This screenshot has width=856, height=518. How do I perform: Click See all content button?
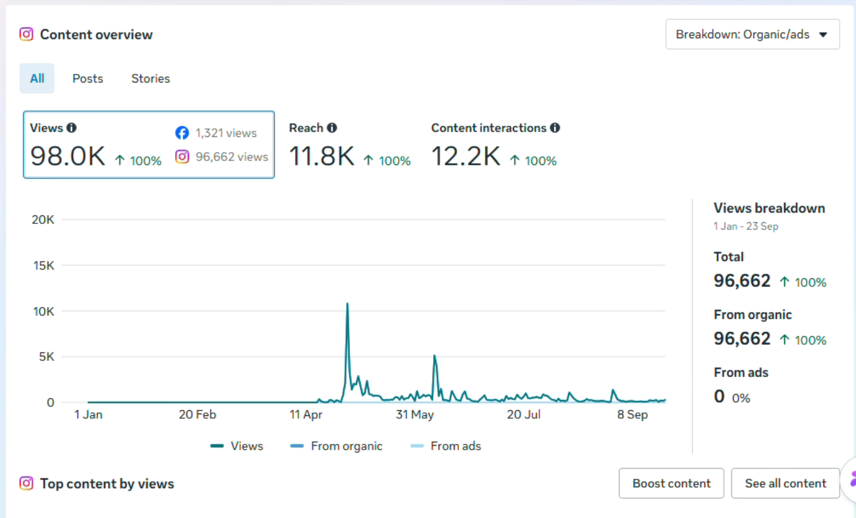pos(785,483)
